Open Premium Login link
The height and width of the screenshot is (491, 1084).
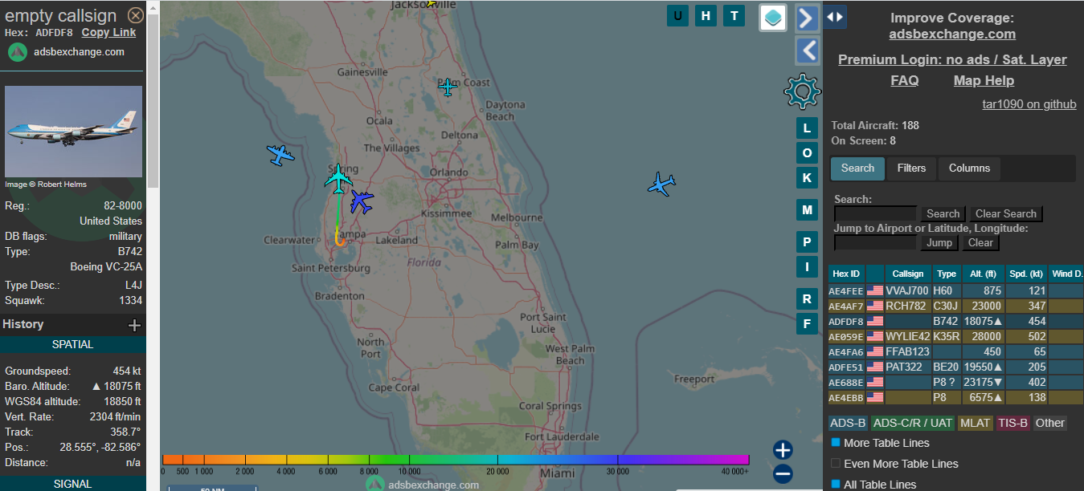(952, 59)
